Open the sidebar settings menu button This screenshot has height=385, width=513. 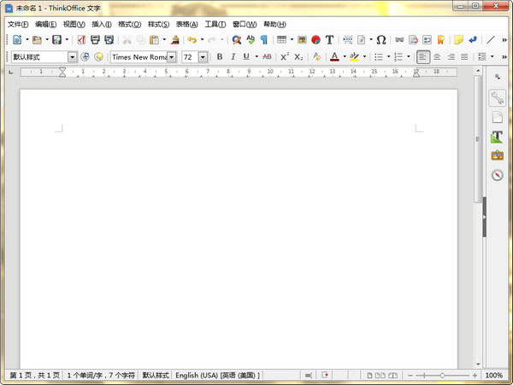(498, 77)
